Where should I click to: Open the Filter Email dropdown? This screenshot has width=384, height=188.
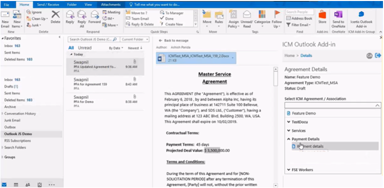(x=298, y=25)
